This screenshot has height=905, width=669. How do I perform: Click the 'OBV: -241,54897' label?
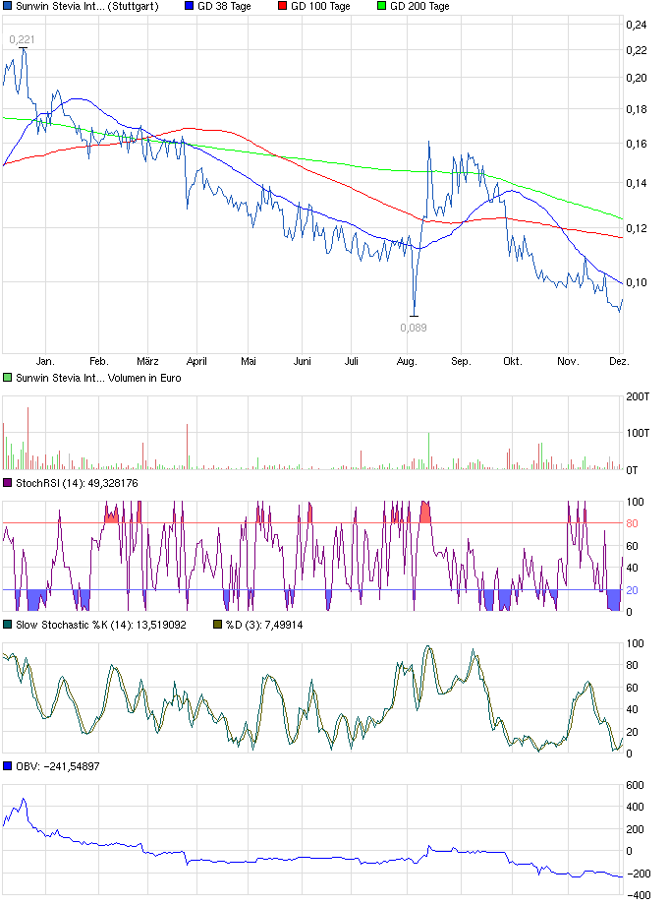[x=58, y=766]
